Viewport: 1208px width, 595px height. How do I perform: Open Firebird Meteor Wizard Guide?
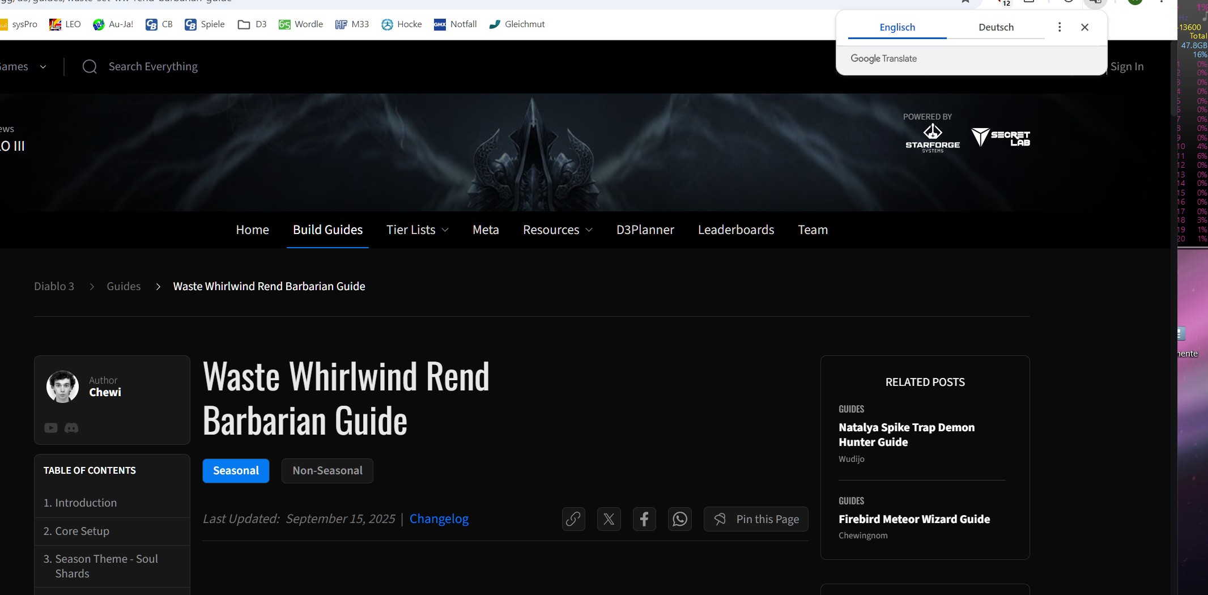tap(914, 519)
